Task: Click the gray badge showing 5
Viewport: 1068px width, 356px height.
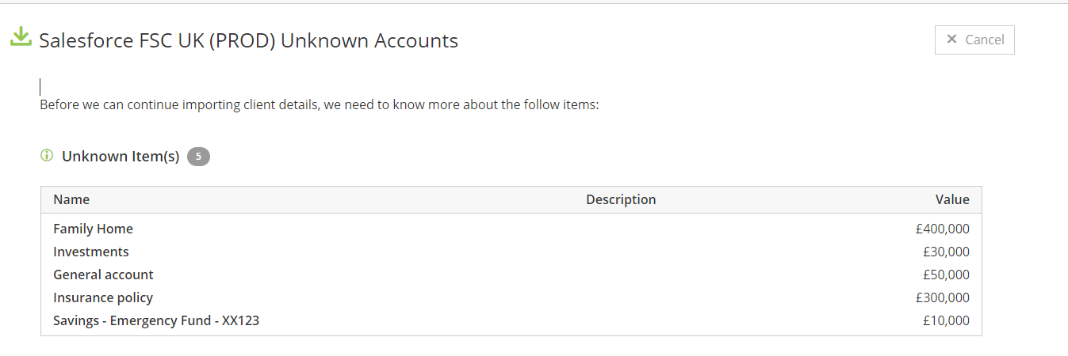Action: point(198,157)
